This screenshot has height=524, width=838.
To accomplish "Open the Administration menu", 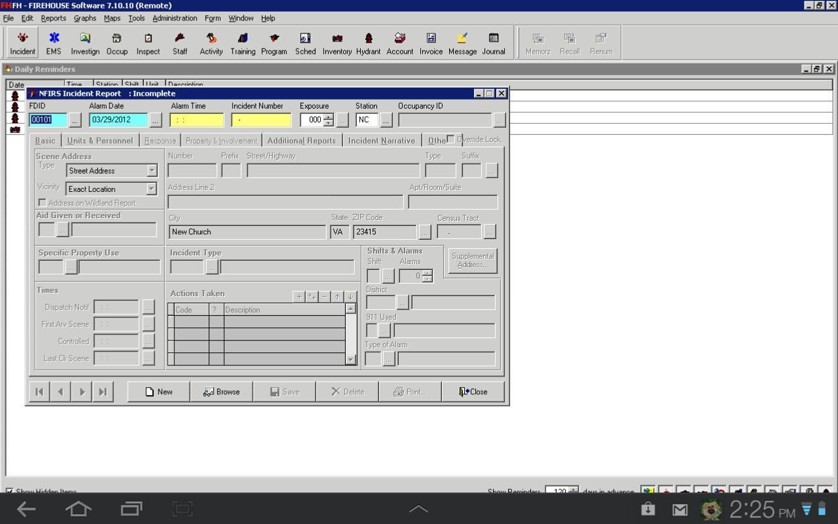I will click(174, 18).
